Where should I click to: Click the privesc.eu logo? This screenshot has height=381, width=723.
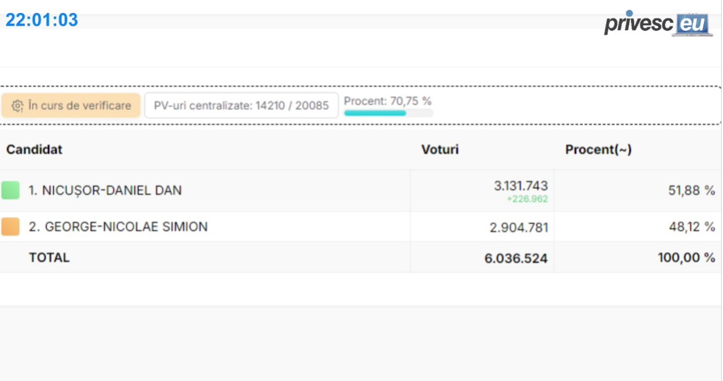tap(656, 23)
